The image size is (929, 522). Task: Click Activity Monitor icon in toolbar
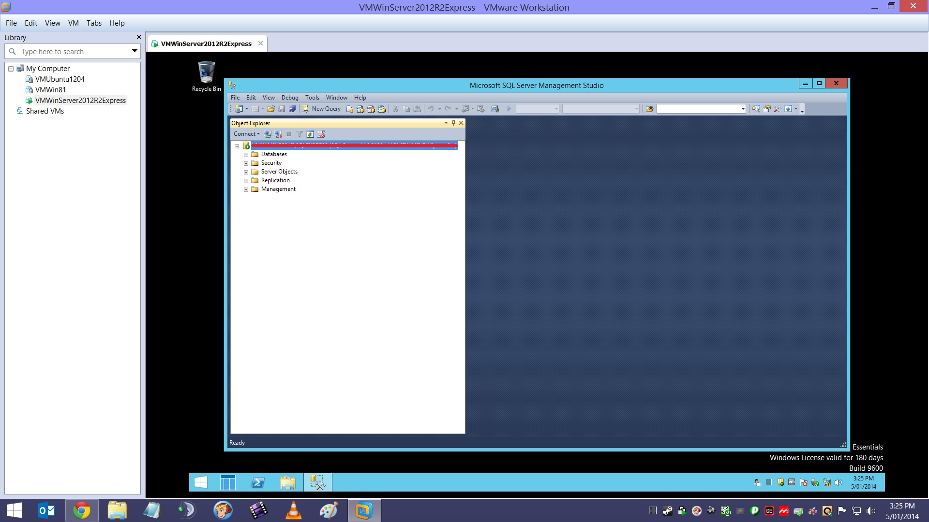coord(494,109)
